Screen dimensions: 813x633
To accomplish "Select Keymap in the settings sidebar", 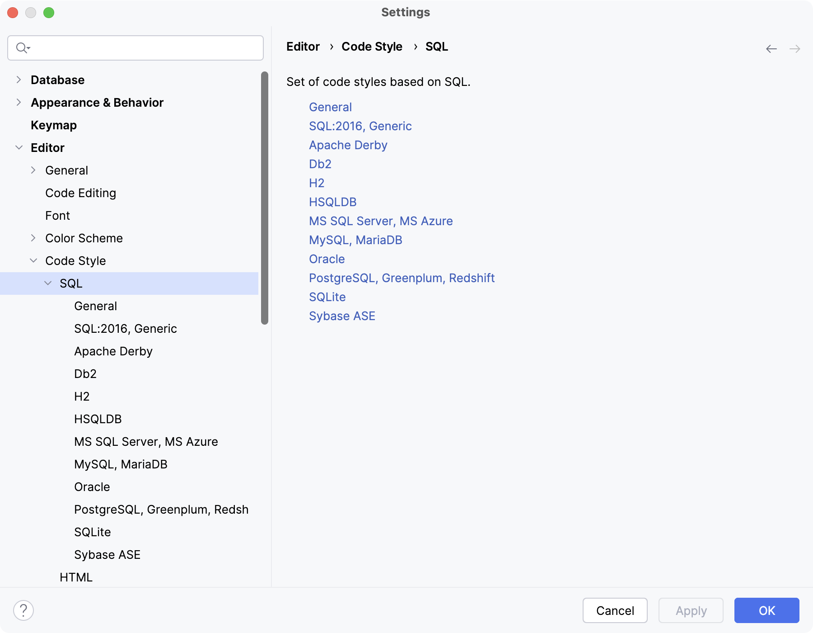I will click(53, 125).
